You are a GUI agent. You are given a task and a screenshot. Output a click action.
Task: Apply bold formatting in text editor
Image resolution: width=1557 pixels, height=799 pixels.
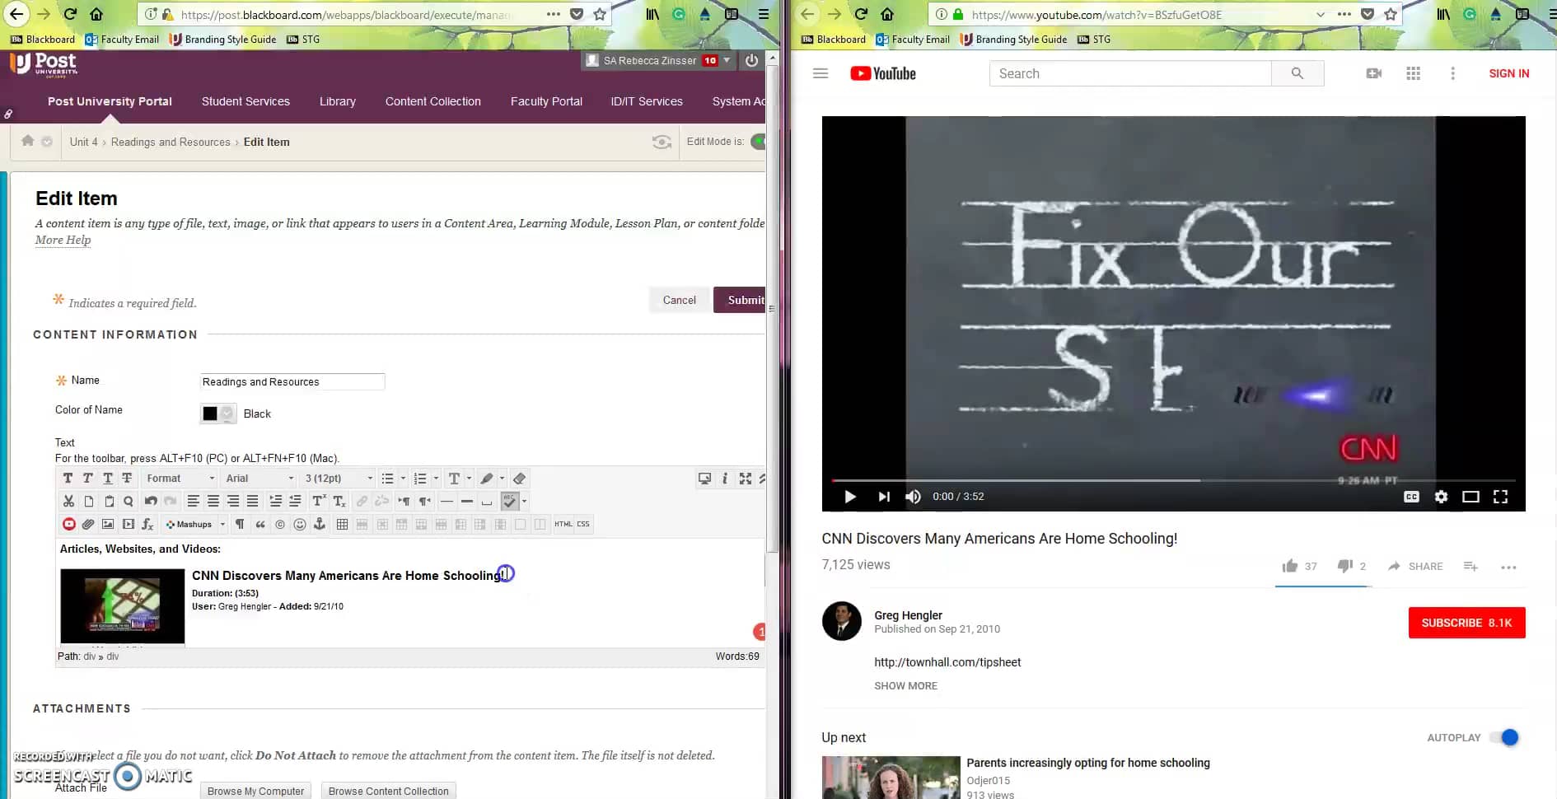(x=68, y=479)
